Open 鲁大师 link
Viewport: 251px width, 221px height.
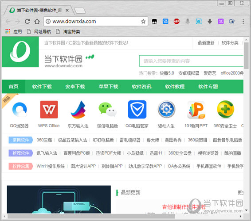click(x=153, y=140)
